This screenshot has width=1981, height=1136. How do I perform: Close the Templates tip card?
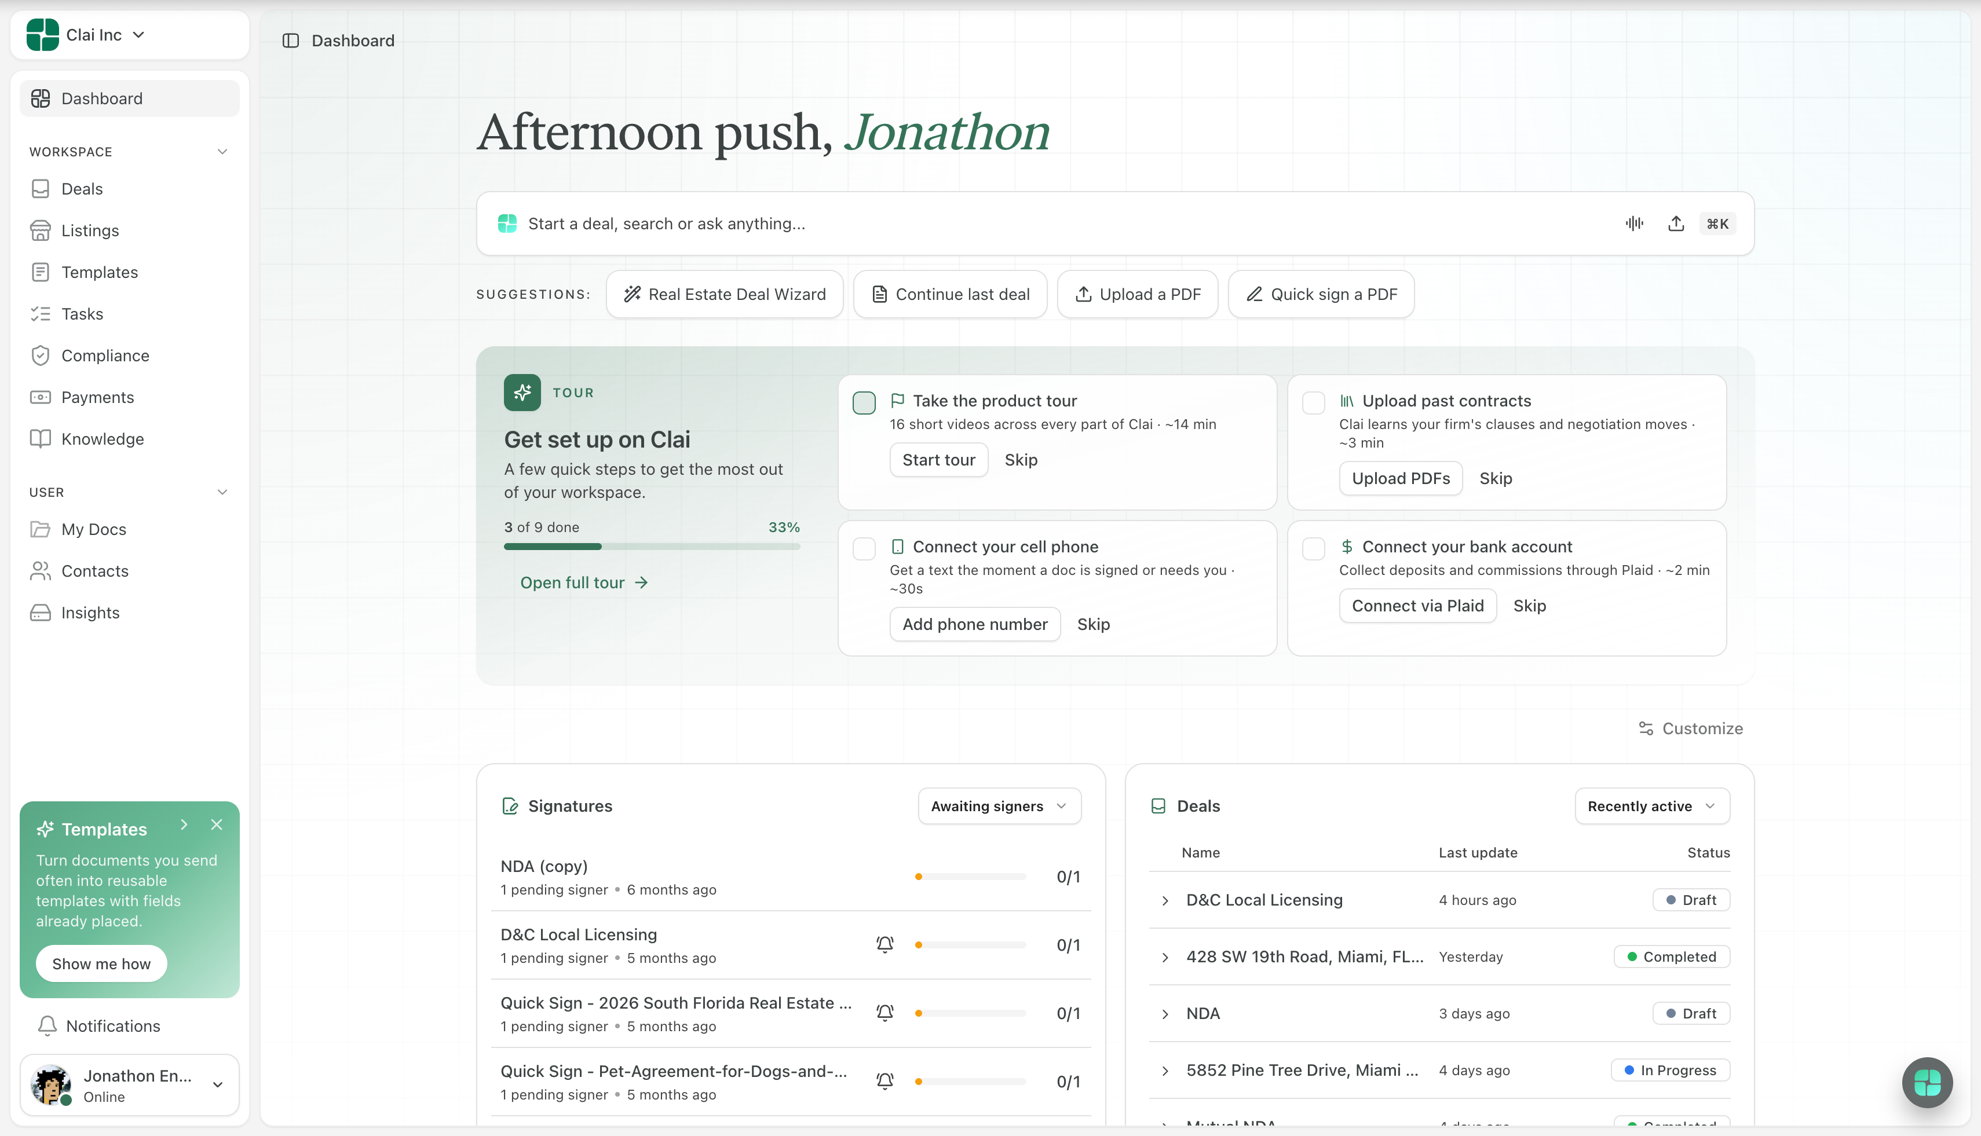click(x=217, y=824)
